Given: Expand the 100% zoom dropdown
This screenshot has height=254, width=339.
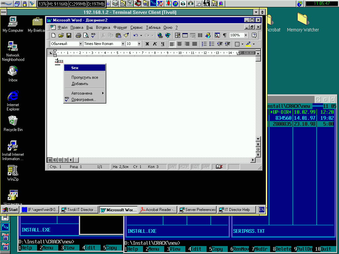Looking at the screenshot, I should coord(246,35).
